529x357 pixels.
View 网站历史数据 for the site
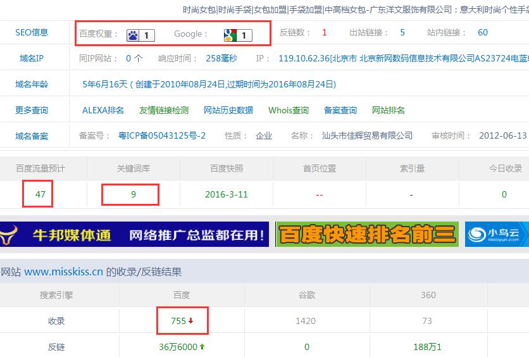click(228, 110)
